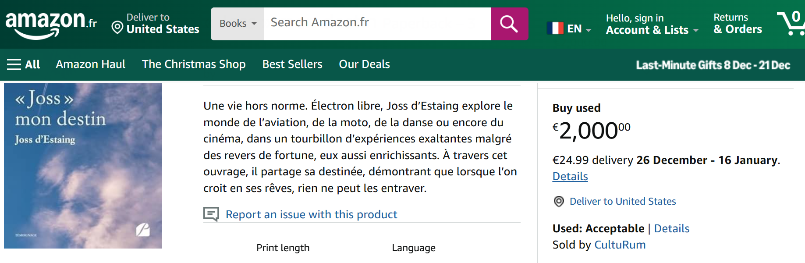The height and width of the screenshot is (263, 805).
Task: Open Best Sellers page
Action: [292, 64]
